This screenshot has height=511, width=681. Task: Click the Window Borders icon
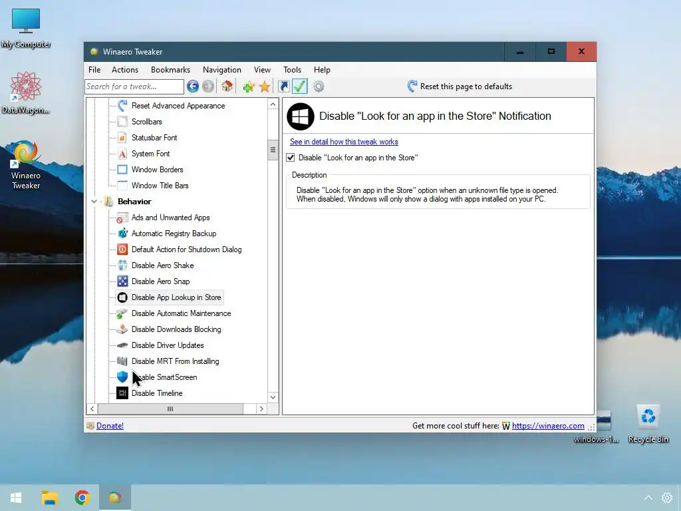click(x=122, y=170)
